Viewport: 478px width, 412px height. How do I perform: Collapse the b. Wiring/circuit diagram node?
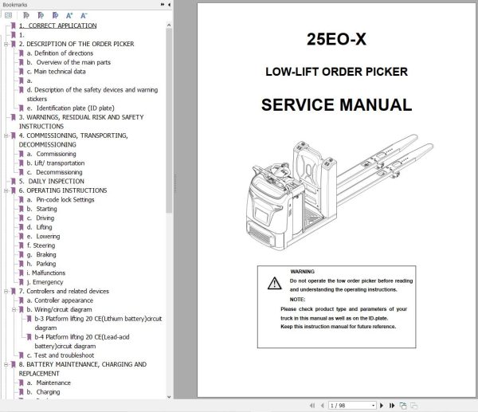[x=14, y=309]
